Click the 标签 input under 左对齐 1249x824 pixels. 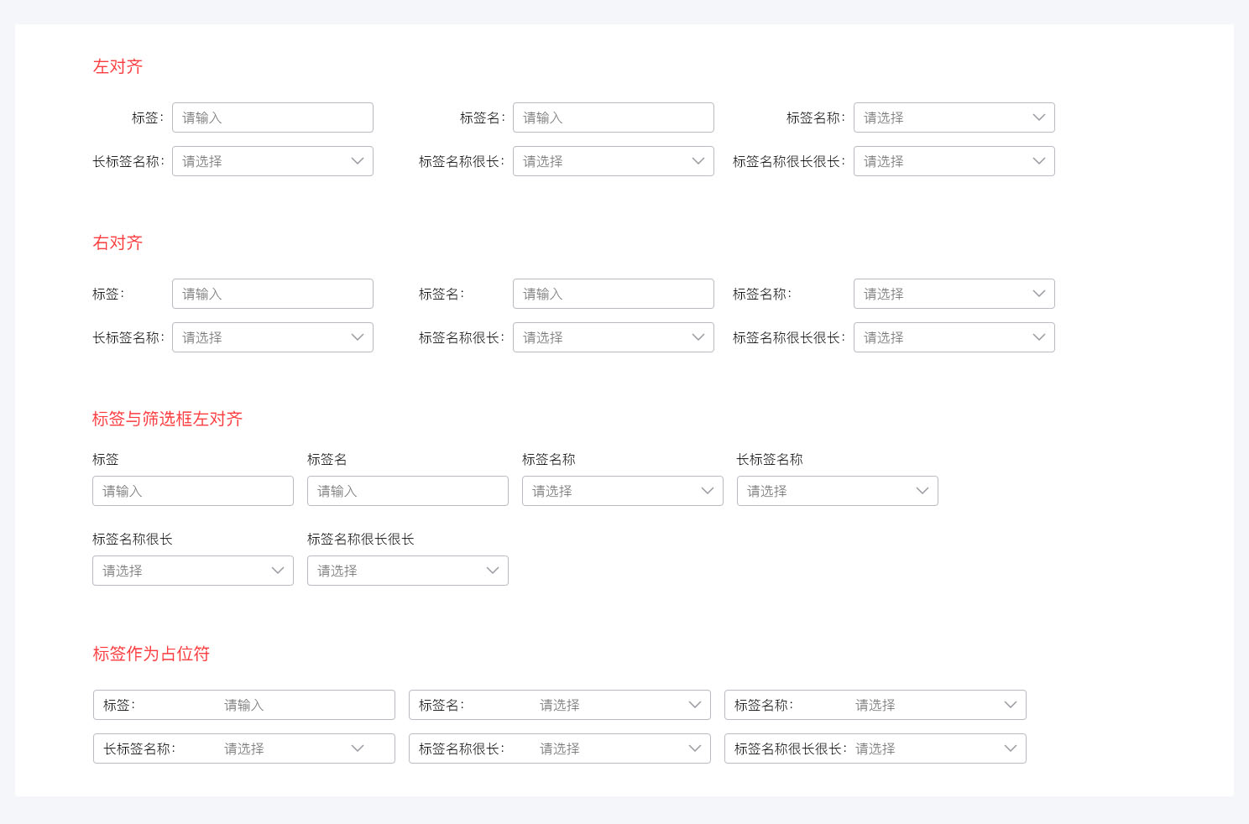(x=272, y=117)
